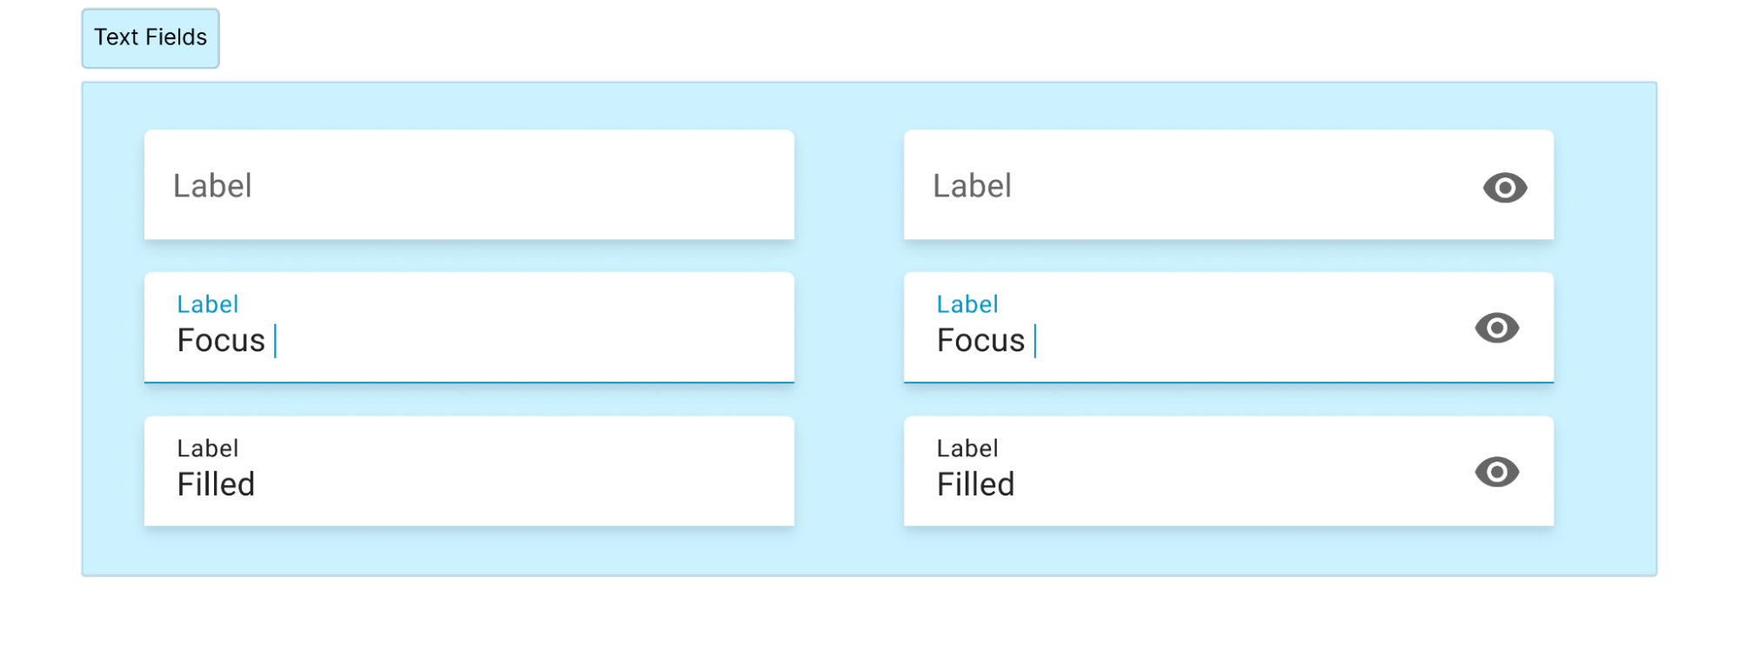The height and width of the screenshot is (658, 1739).
Task: Click the small Label caption above left Filled text
Action: pos(207,449)
